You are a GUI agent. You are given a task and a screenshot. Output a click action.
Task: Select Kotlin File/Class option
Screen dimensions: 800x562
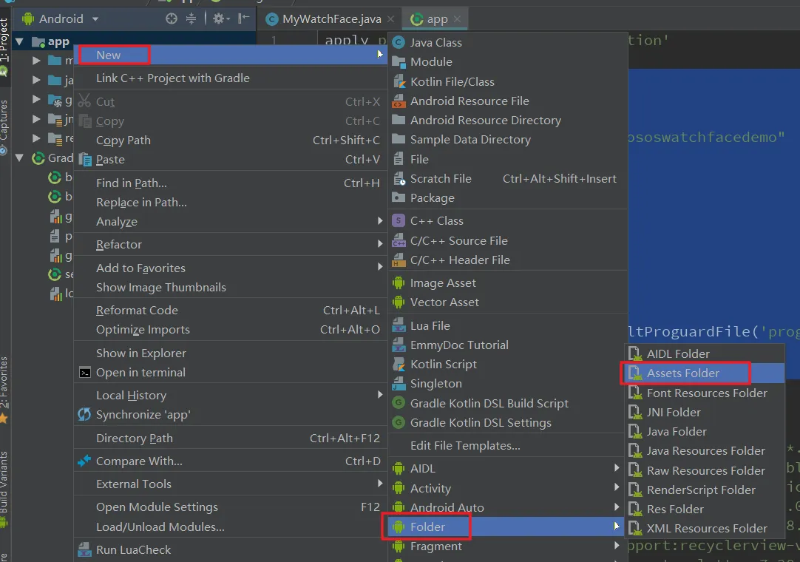click(x=452, y=81)
